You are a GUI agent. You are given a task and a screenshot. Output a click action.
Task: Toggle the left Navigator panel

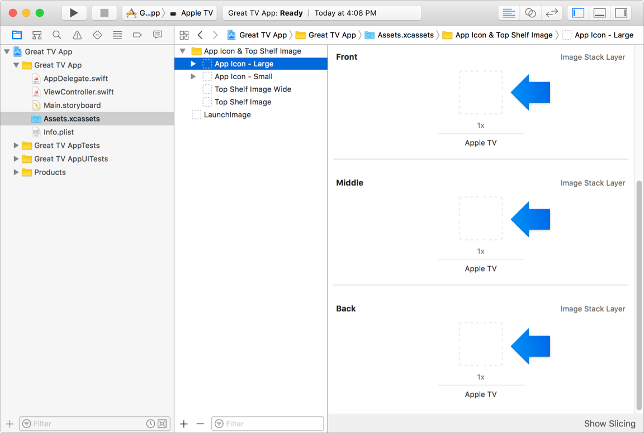point(579,13)
